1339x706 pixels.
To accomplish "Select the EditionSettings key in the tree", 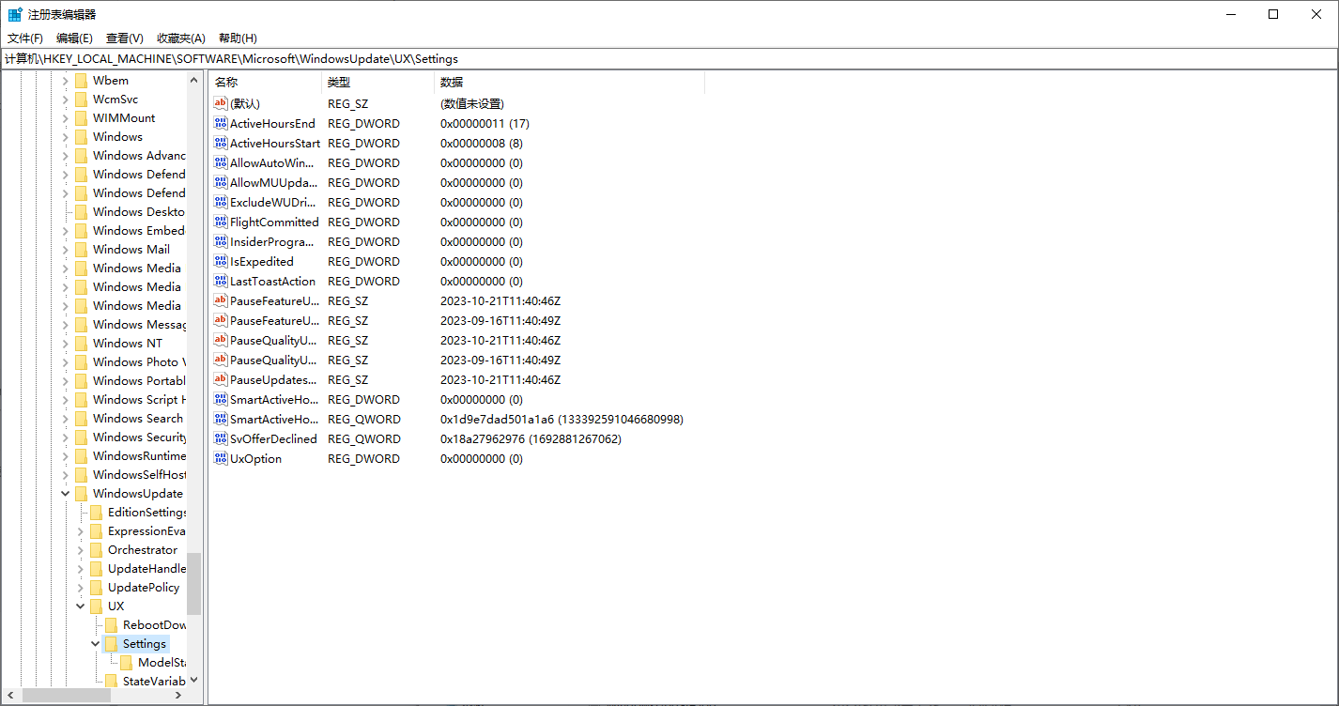I will 146,512.
